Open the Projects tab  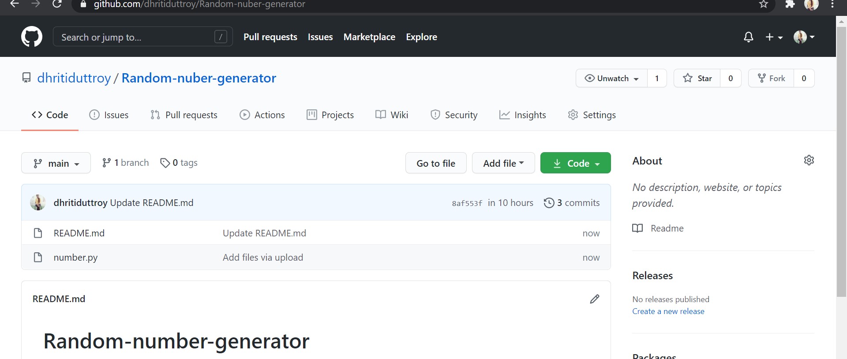[330, 115]
